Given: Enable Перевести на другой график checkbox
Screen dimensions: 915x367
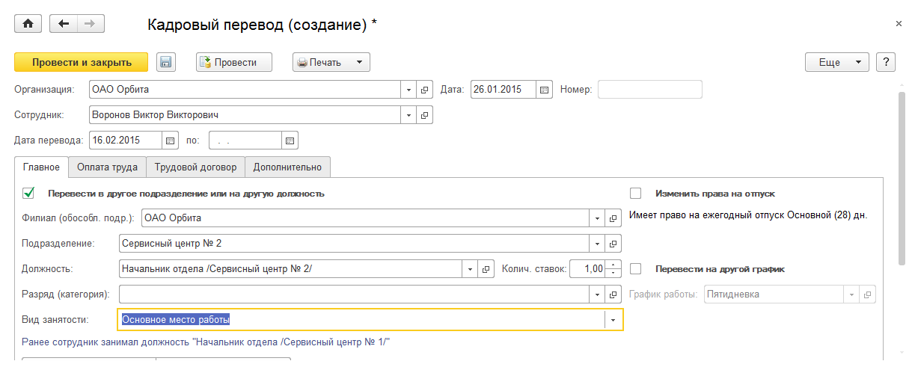Looking at the screenshot, I should [x=636, y=268].
